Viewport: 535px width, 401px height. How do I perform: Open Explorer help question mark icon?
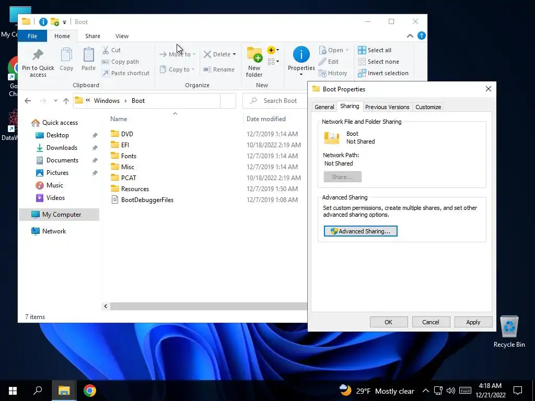[x=422, y=36]
